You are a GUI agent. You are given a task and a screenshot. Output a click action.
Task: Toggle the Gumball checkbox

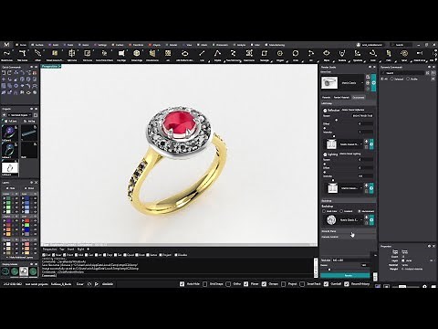point(327,284)
